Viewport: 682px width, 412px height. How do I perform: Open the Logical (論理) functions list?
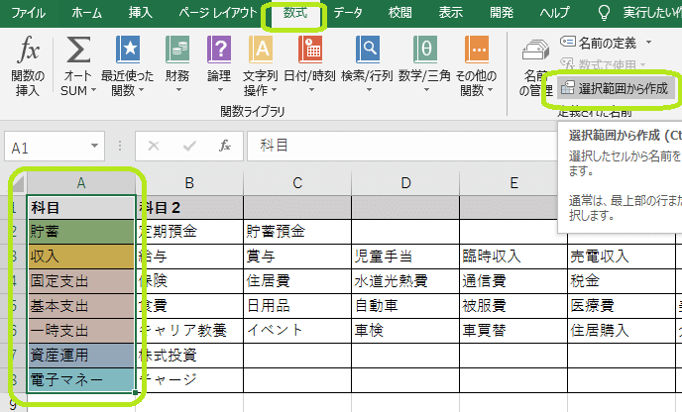tap(219, 65)
